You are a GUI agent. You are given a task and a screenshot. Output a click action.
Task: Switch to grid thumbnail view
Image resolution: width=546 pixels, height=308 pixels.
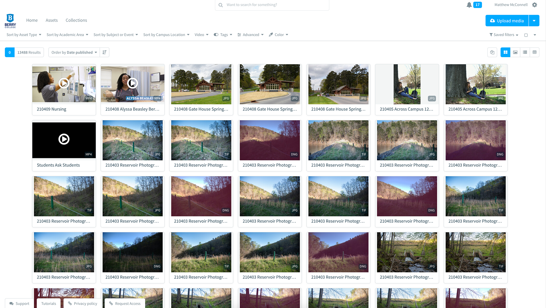[505, 52]
